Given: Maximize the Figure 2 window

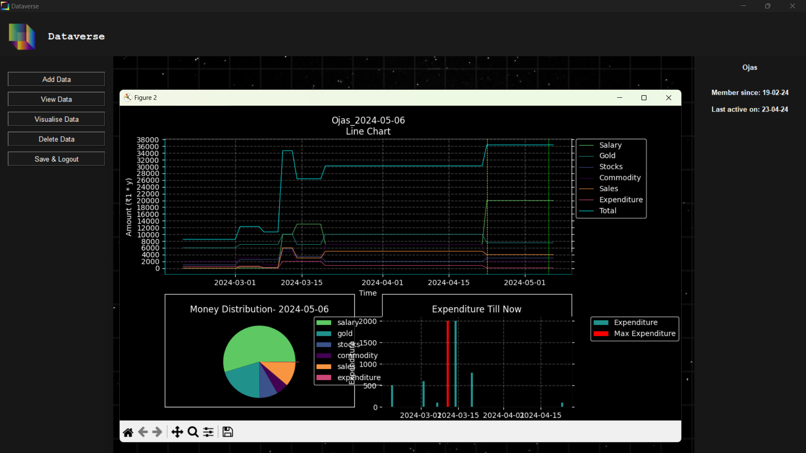Looking at the screenshot, I should tap(644, 98).
